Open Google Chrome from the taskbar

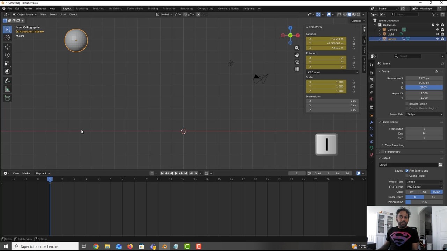coord(96,246)
